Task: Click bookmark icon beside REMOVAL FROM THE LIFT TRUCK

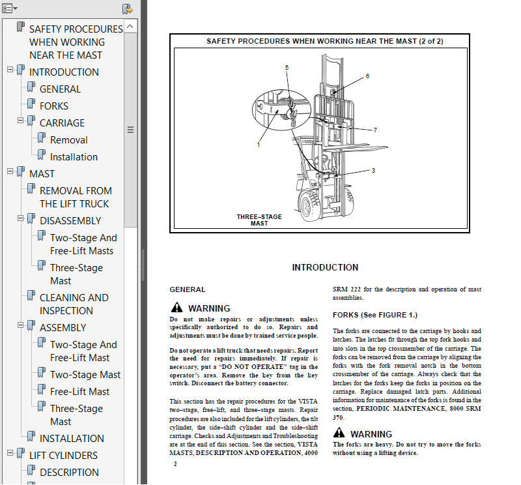Action: click(x=31, y=188)
